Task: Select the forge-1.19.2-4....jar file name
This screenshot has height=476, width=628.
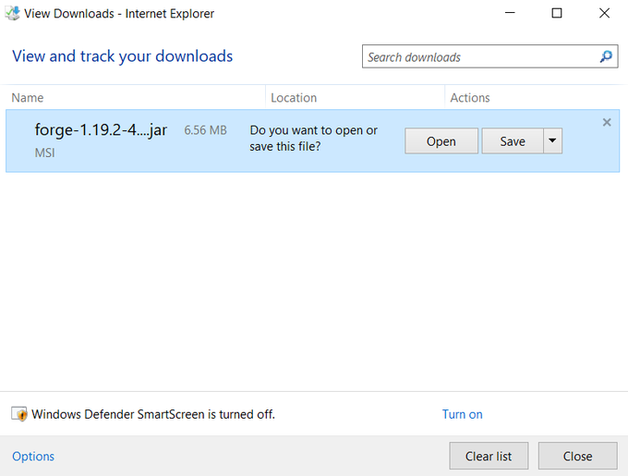Action: point(101,130)
